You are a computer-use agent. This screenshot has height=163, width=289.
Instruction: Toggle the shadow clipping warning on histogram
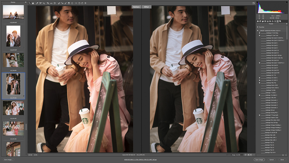(258, 2)
